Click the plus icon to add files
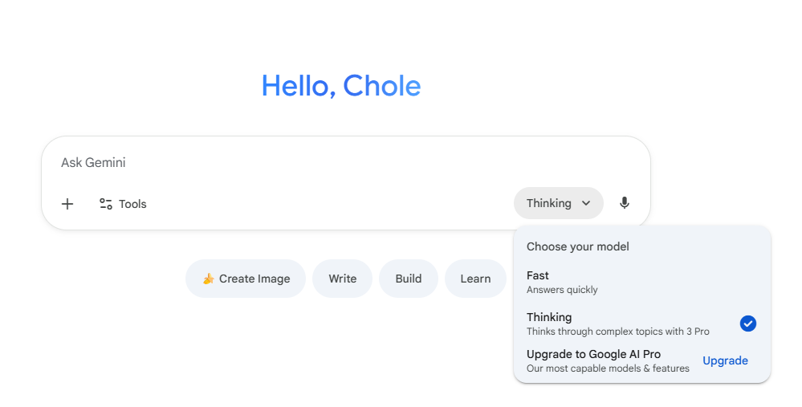 click(x=67, y=204)
